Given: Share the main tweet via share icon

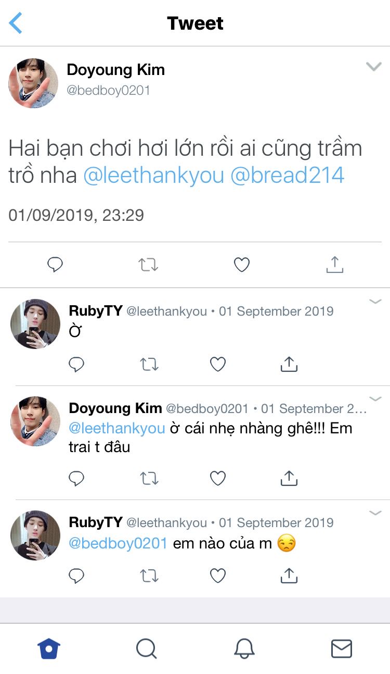Looking at the screenshot, I should (x=334, y=265).
